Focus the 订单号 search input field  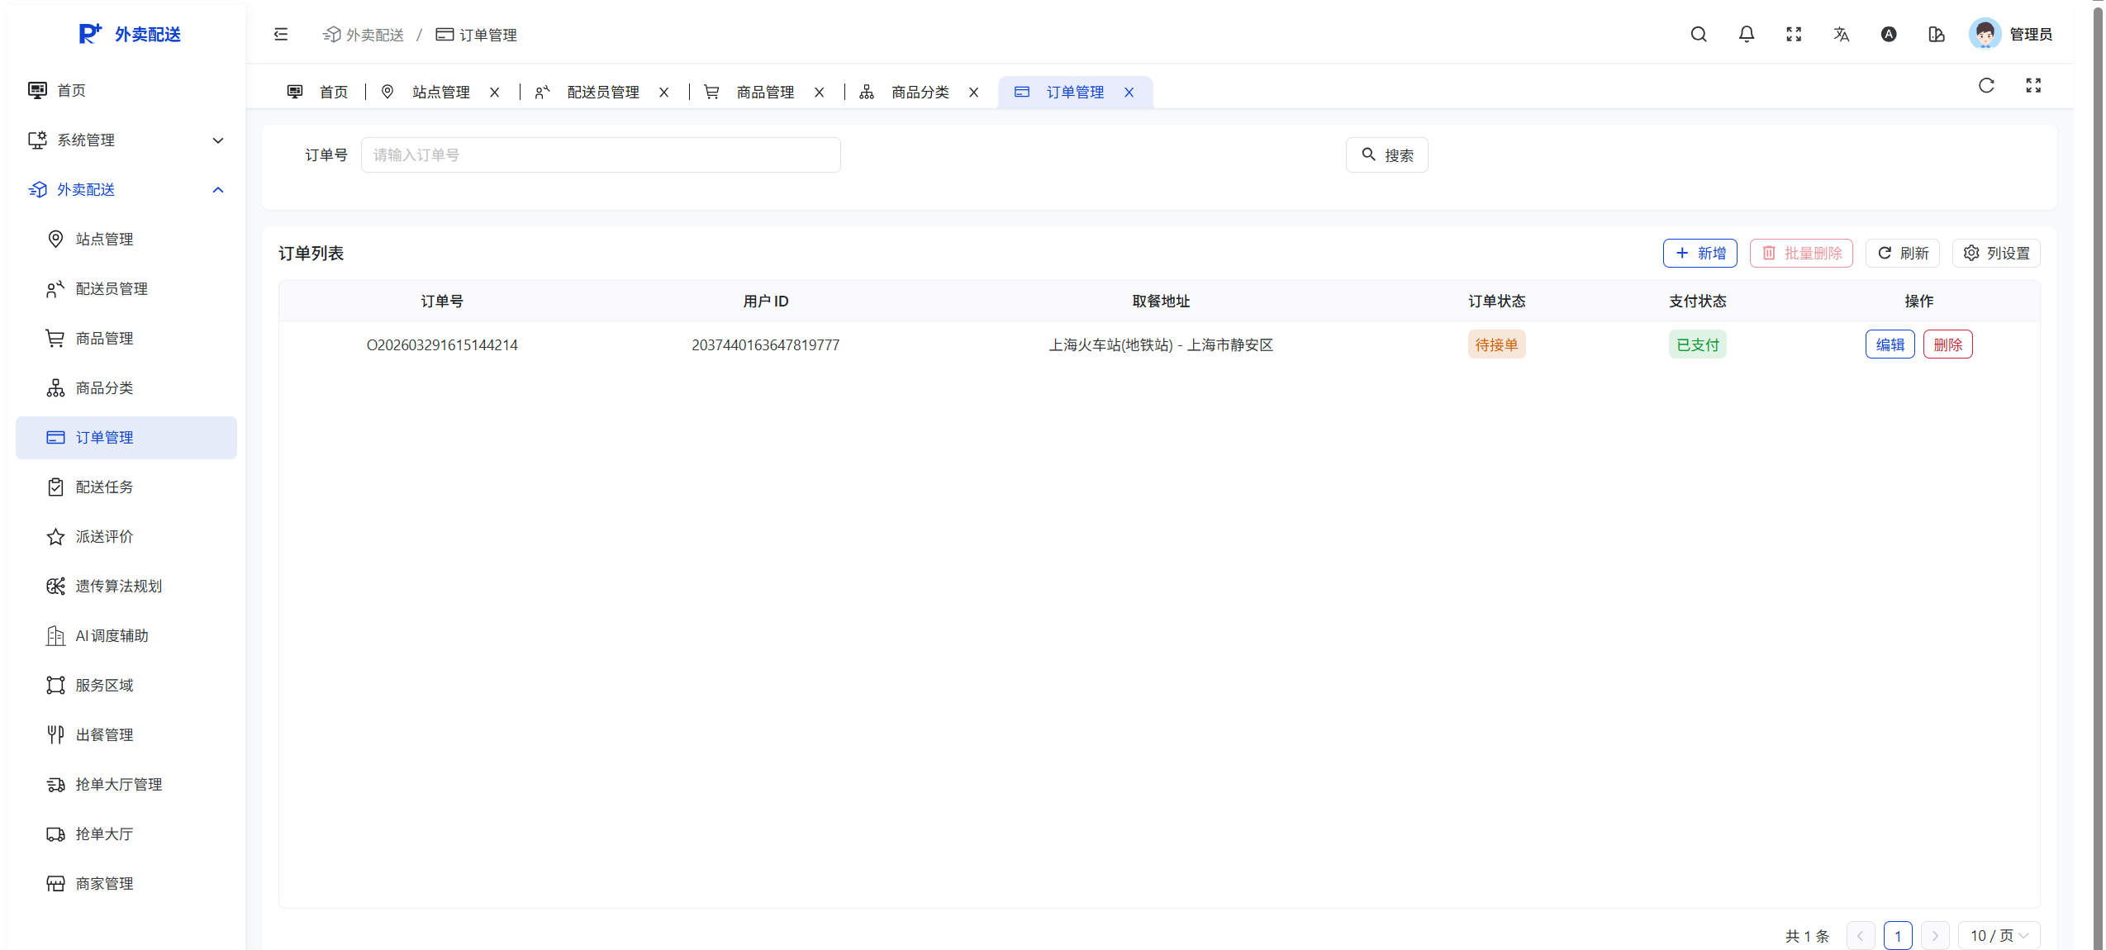601,154
